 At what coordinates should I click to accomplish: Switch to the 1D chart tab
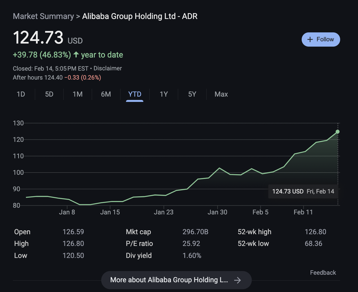pos(21,94)
